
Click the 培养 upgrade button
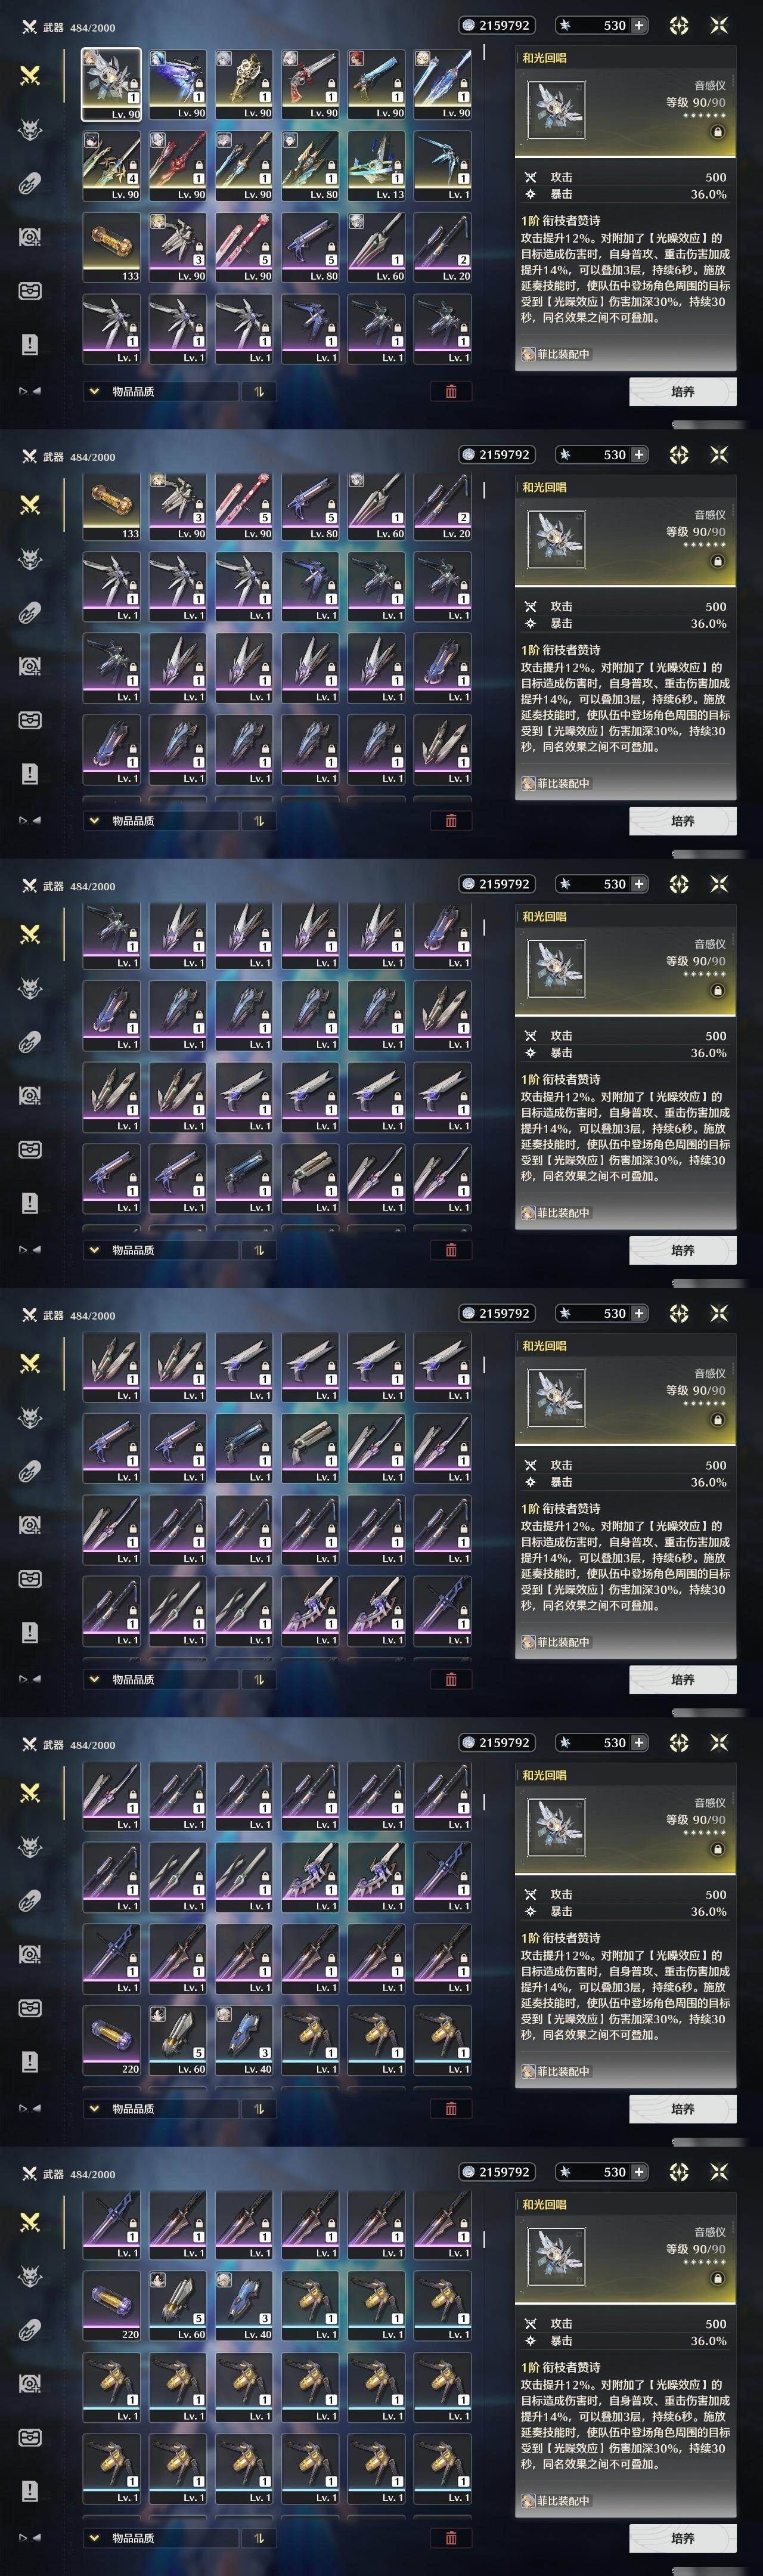682,391
